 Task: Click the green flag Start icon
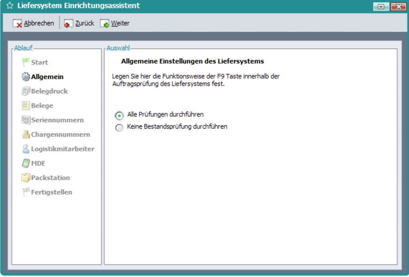pyautogui.click(x=26, y=62)
